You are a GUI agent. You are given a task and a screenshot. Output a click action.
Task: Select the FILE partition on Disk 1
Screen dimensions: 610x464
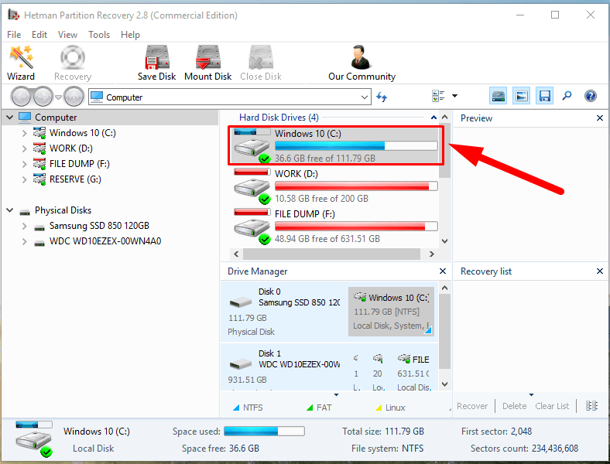coord(414,372)
